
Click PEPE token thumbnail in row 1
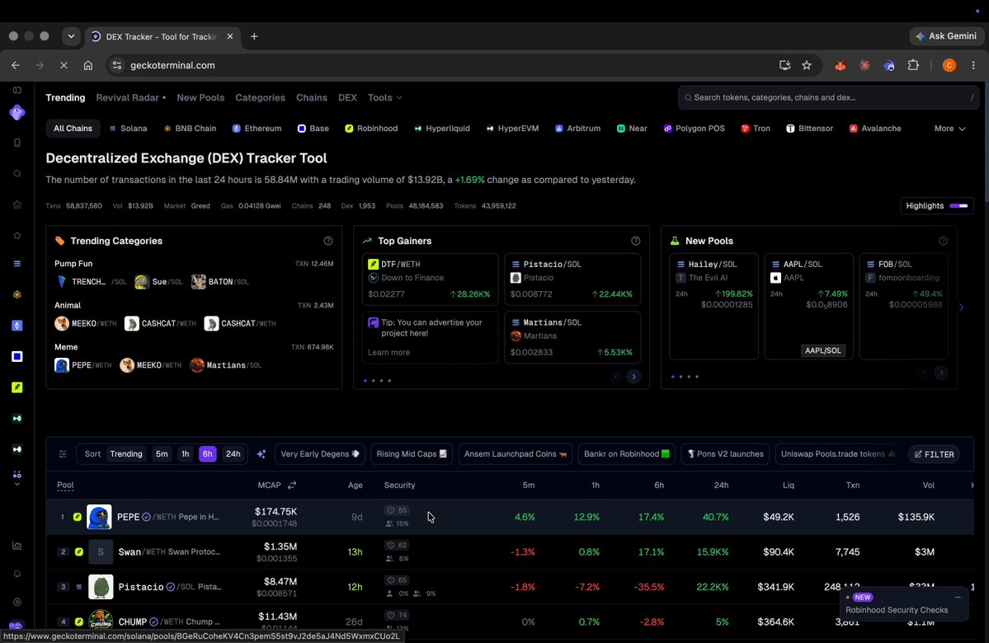coord(99,517)
